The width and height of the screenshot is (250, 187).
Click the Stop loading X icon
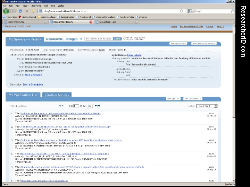pyautogui.click(x=27, y=11)
